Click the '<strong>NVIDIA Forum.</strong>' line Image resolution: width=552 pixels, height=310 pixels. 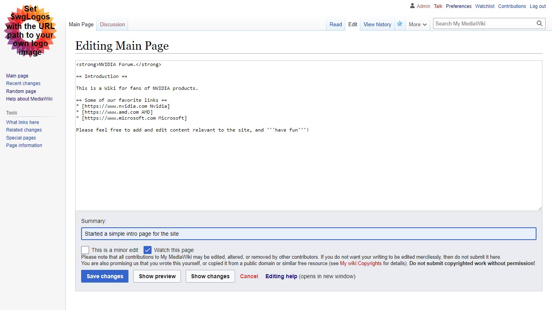point(119,64)
